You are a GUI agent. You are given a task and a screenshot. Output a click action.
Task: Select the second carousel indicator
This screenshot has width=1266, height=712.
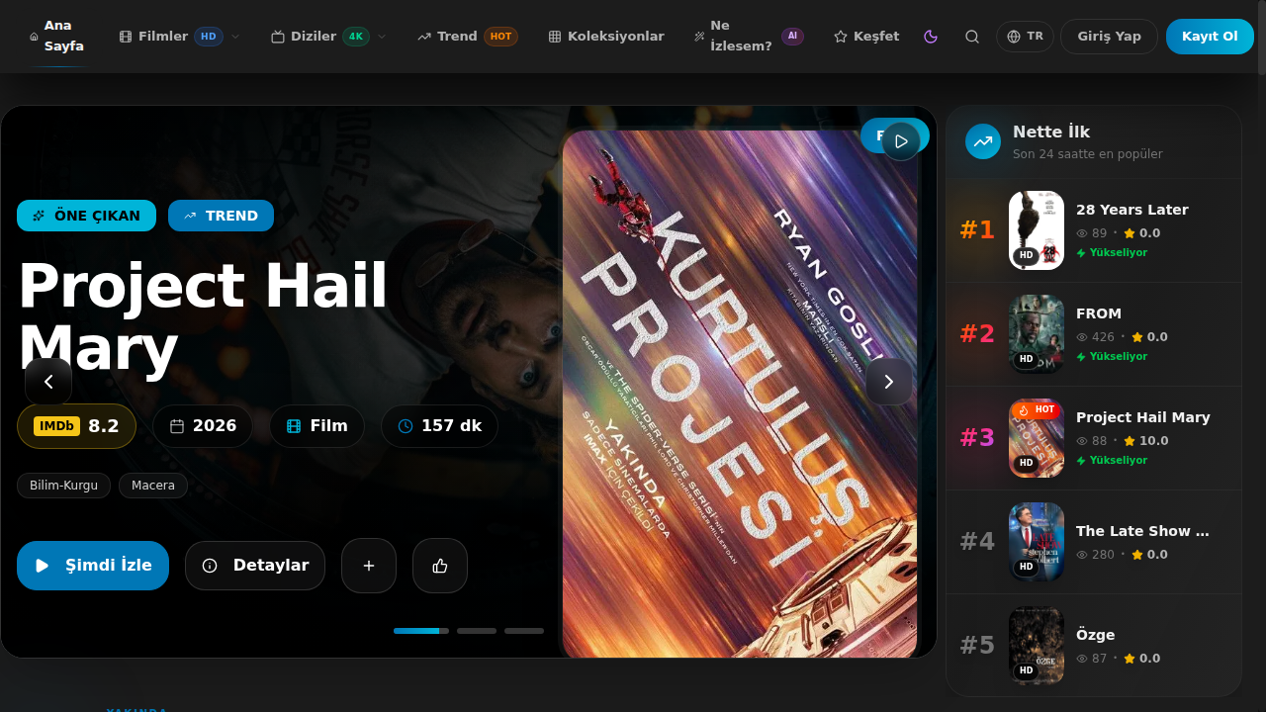click(477, 631)
